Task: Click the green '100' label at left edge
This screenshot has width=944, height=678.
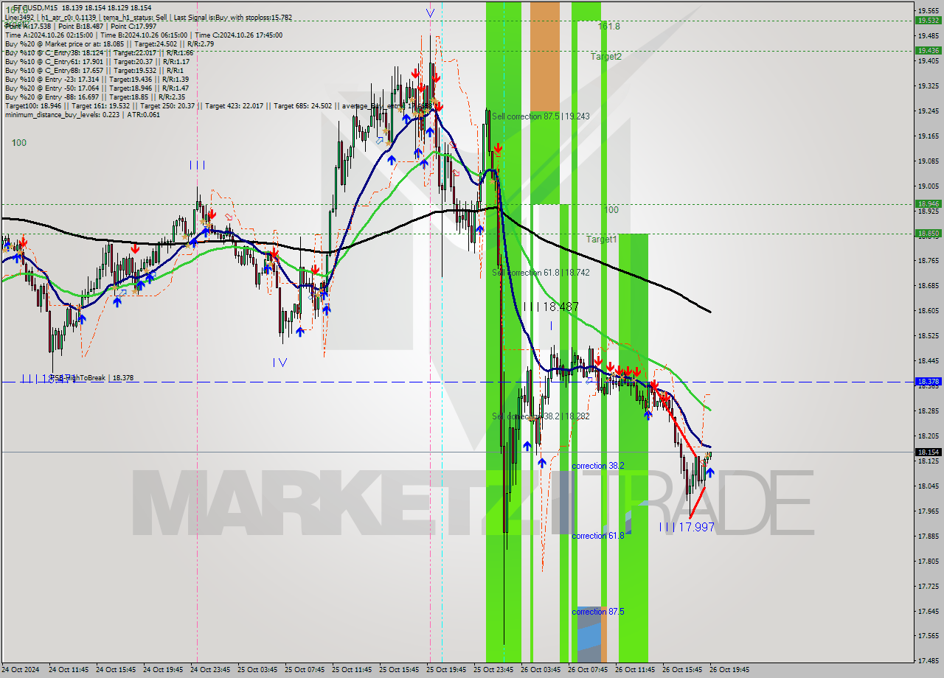Action: [19, 143]
